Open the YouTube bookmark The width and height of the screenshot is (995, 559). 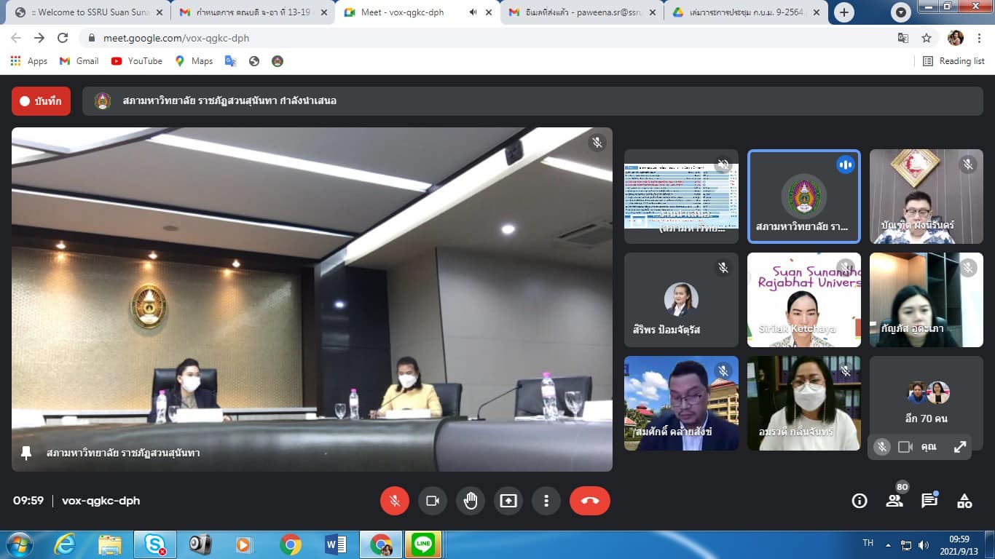[x=137, y=61]
